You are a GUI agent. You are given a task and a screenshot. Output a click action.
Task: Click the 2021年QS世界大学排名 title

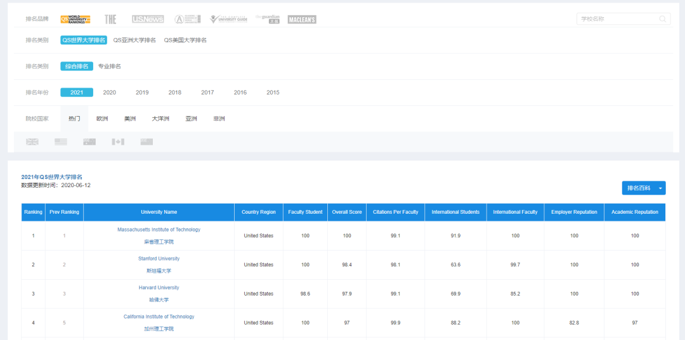click(52, 177)
